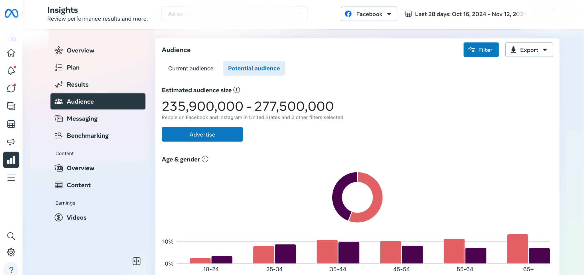Click the pink 18-24 bar

pos(200,260)
